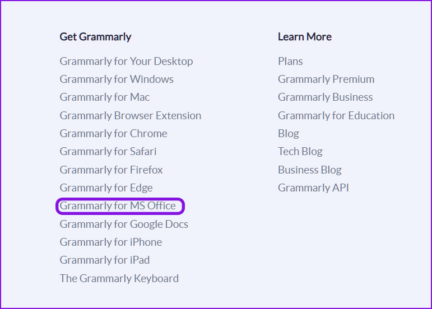This screenshot has width=432, height=309.
Task: Click Grammarly for iPad link
Action: click(105, 260)
